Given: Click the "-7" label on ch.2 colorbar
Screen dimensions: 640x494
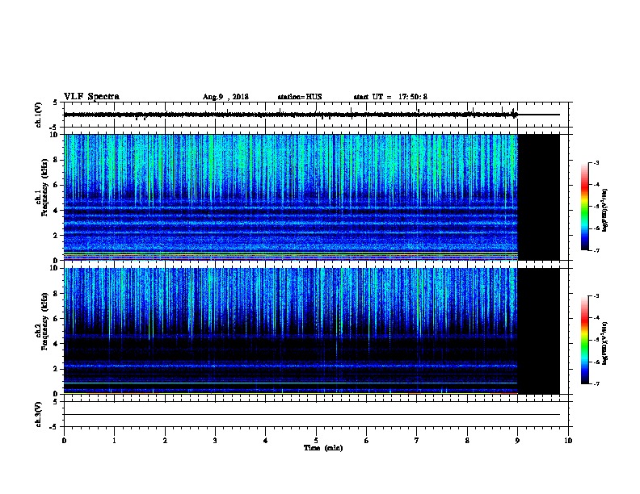Looking at the screenshot, I should point(596,384).
